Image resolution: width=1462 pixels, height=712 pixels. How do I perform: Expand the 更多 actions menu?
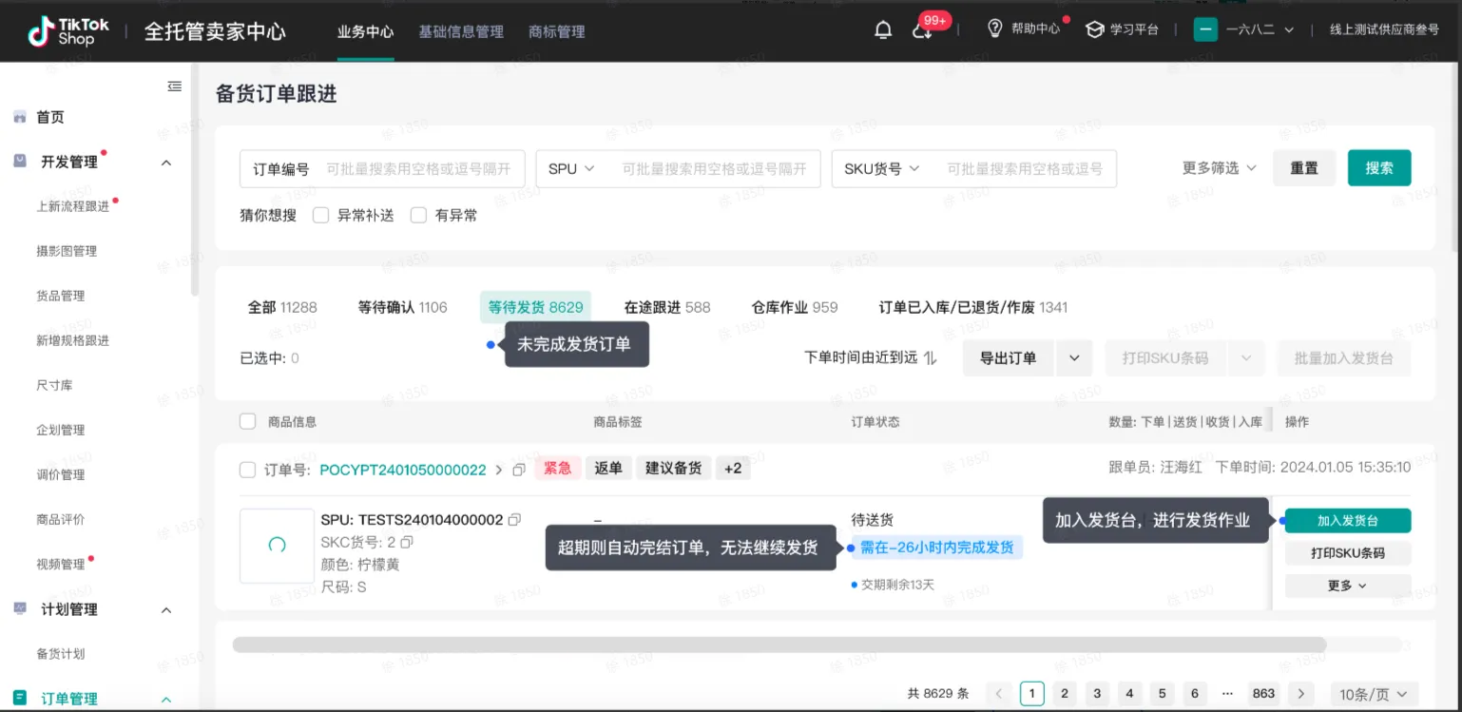(1347, 586)
